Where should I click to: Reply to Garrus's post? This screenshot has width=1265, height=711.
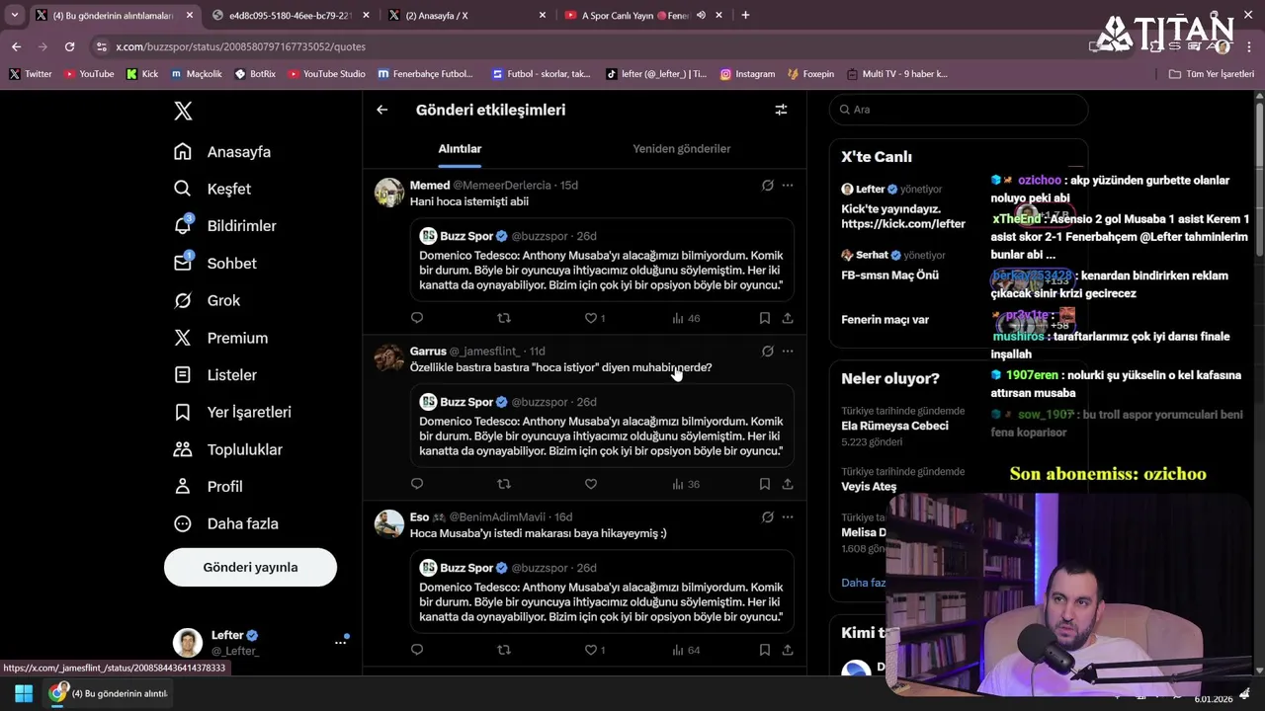coord(417,484)
